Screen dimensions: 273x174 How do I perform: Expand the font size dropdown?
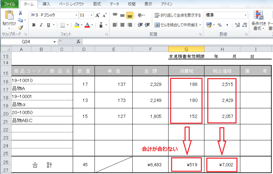coord(91,15)
